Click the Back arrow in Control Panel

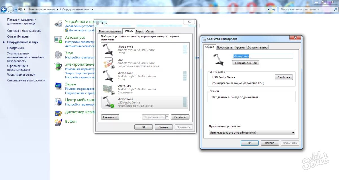pos(4,9)
